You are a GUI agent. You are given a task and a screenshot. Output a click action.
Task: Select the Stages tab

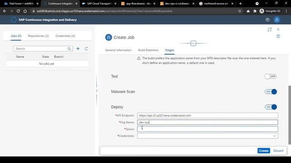(170, 50)
